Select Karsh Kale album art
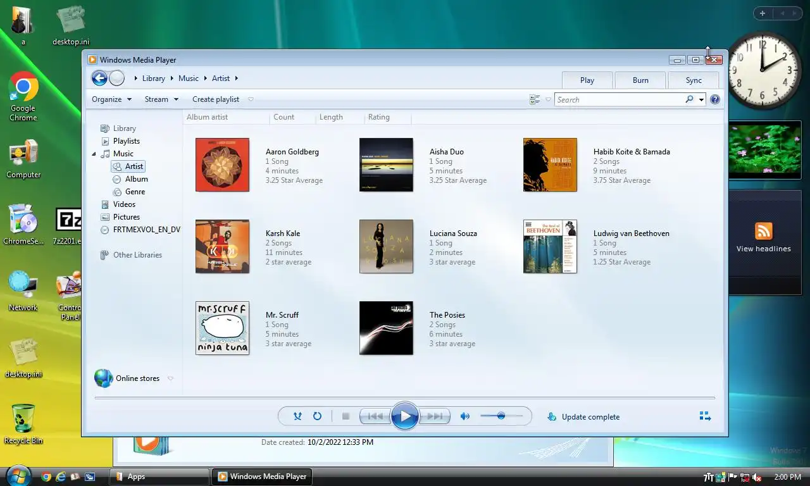The width and height of the screenshot is (810, 486). (222, 246)
